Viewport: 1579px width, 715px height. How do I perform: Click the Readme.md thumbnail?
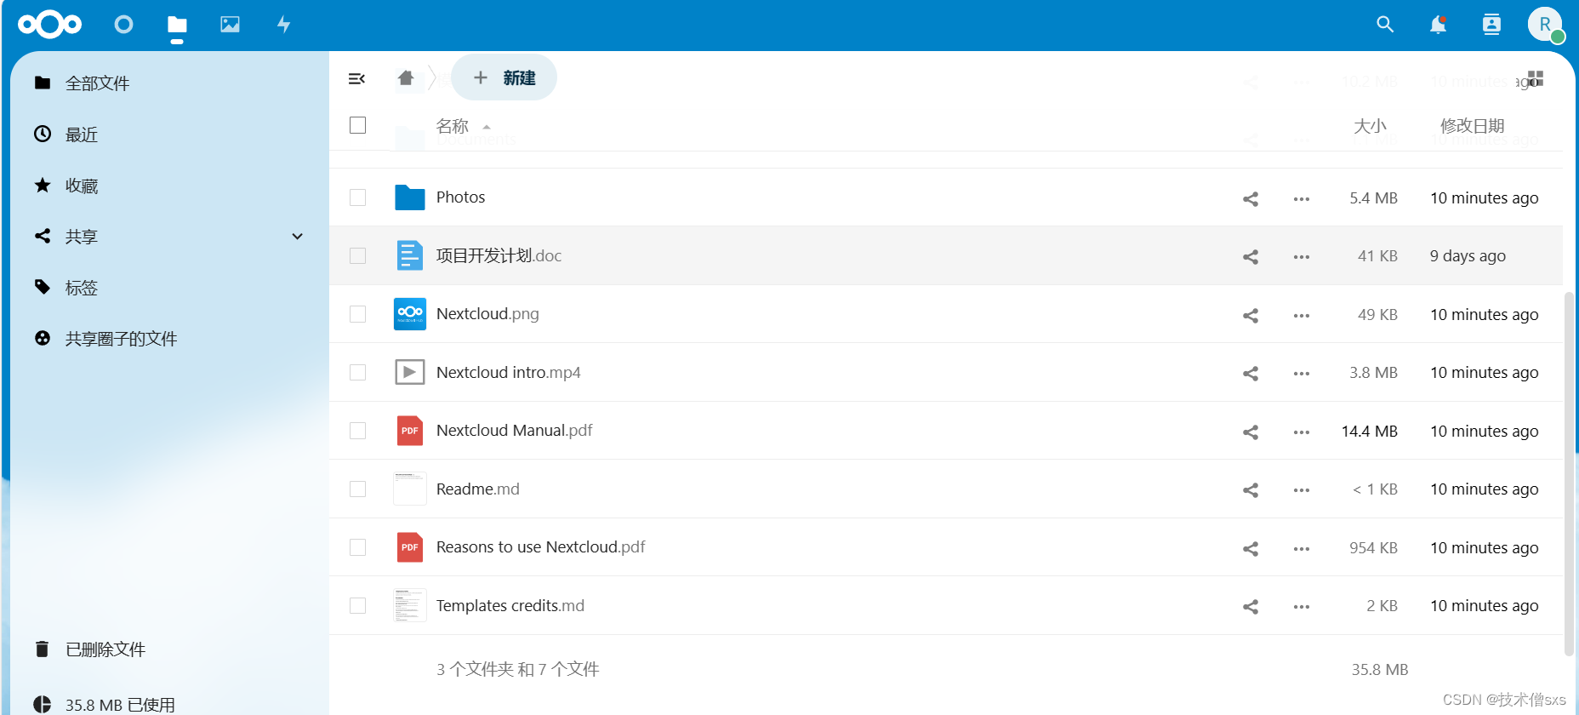410,489
